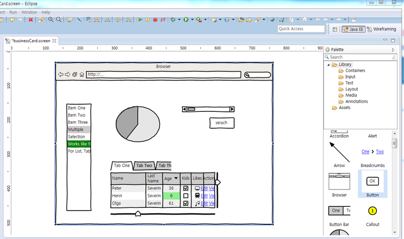
Task: Click the One breadcrumb link in palette
Action: click(365, 152)
